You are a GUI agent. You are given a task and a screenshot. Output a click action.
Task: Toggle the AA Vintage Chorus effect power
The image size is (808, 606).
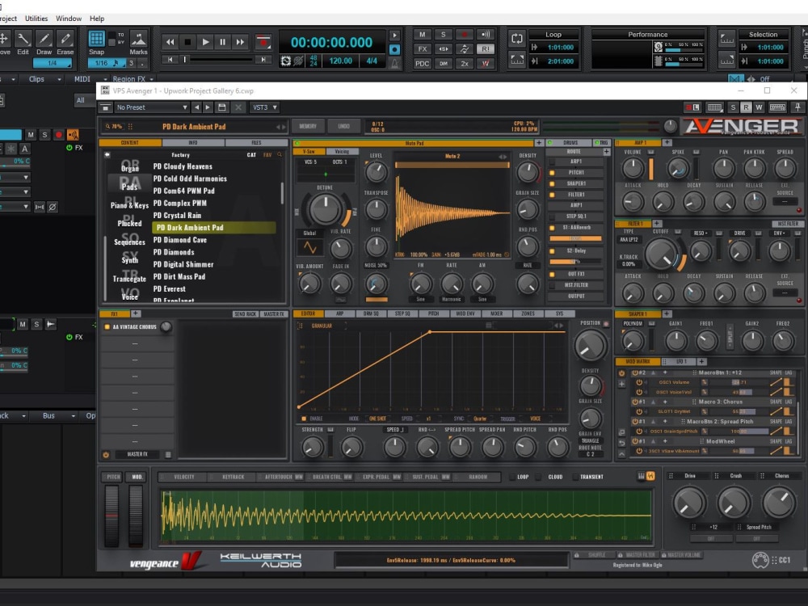coord(107,326)
